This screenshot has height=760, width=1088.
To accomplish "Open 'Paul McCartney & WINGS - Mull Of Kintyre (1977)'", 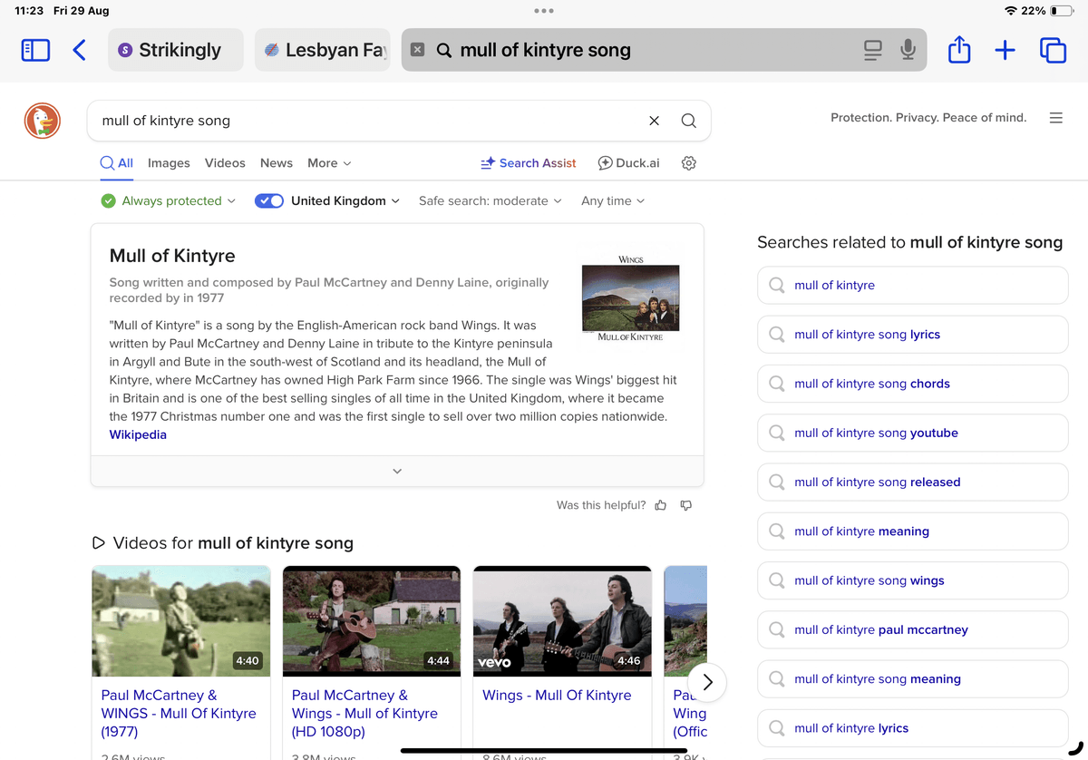I will (179, 714).
